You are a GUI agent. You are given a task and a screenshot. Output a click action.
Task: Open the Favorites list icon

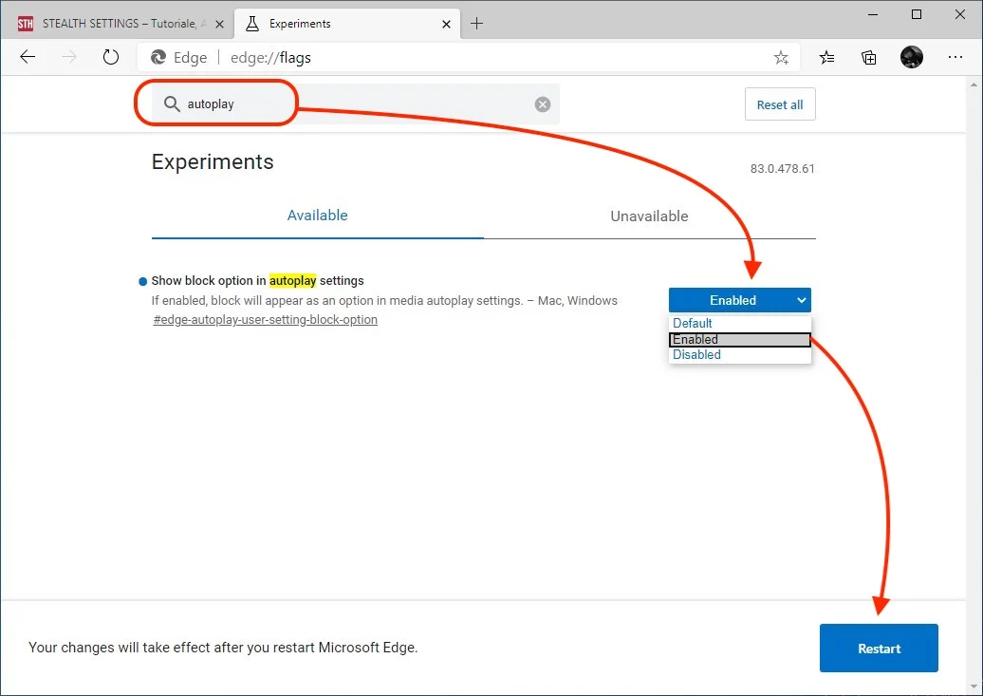coord(827,57)
